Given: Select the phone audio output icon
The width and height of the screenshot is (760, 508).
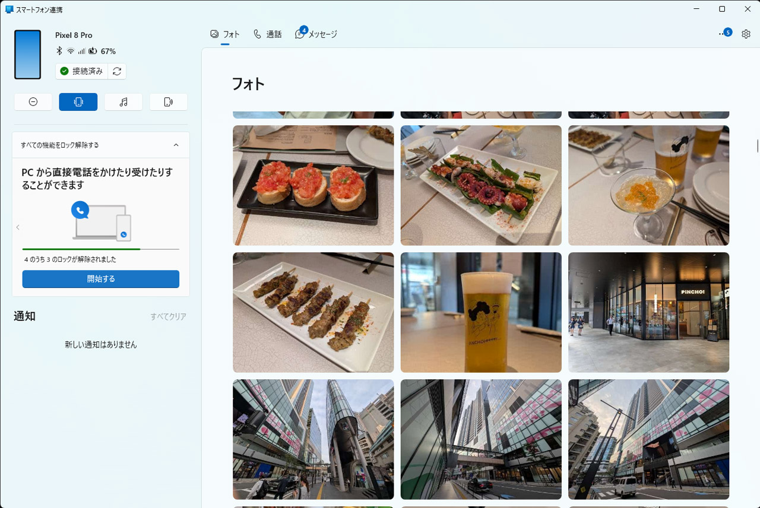Looking at the screenshot, I should [x=168, y=101].
